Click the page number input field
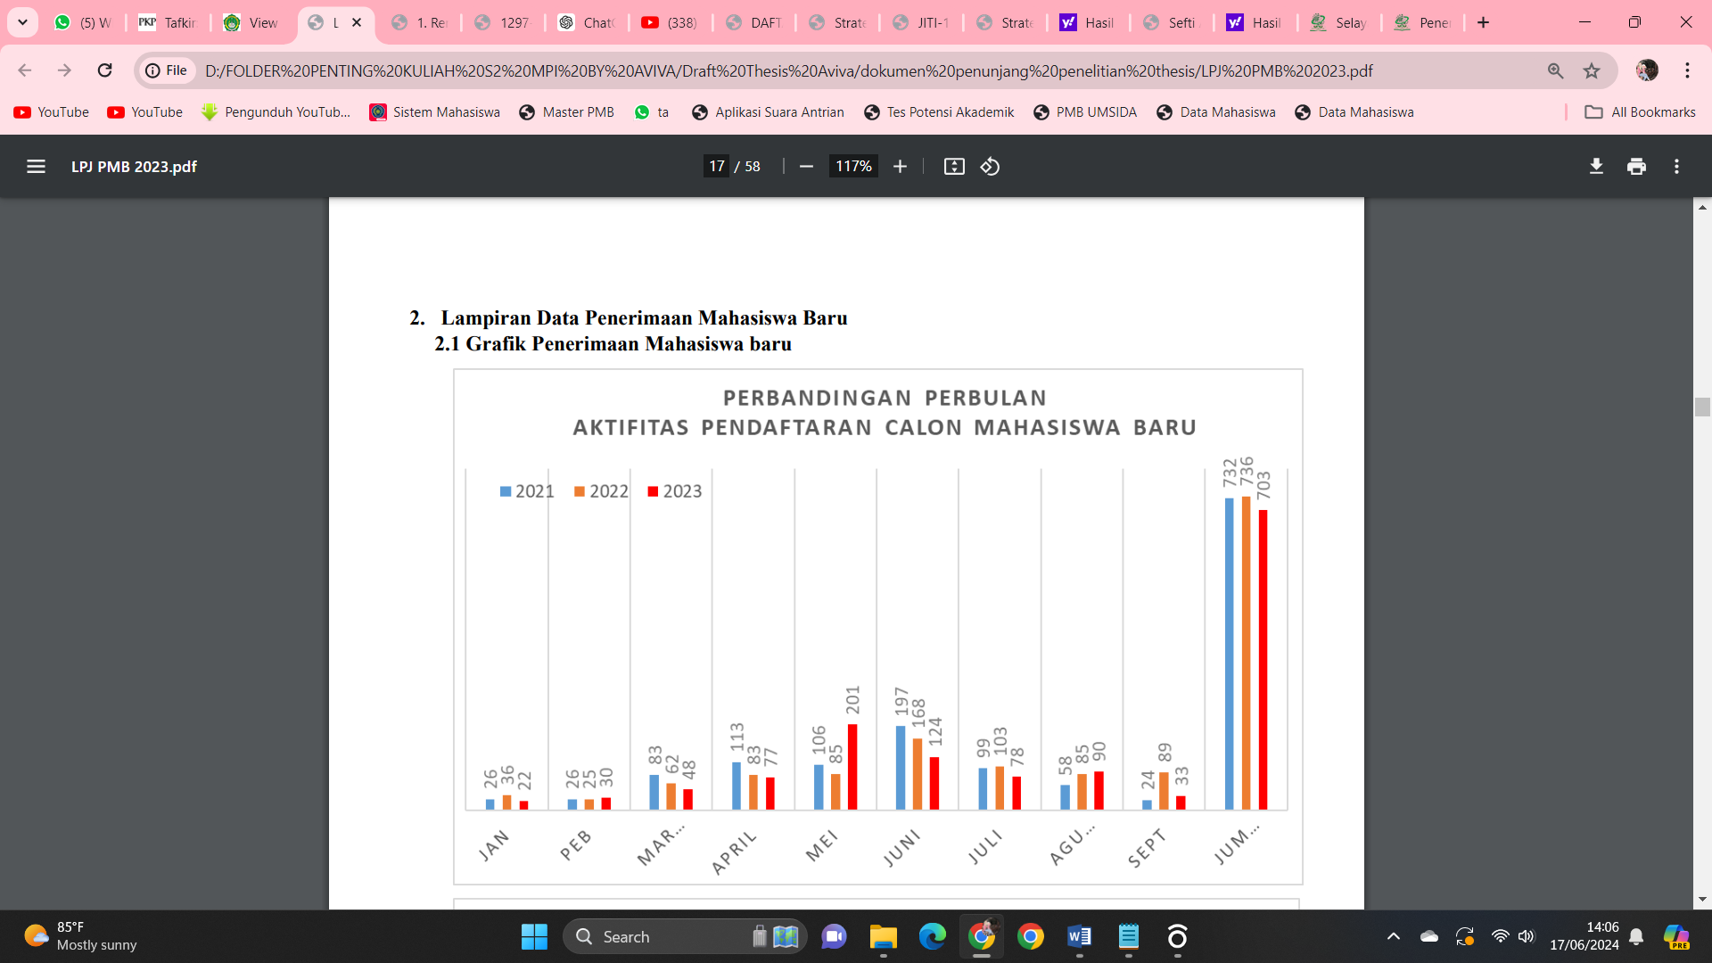Viewport: 1712px width, 963px height. 717,167
